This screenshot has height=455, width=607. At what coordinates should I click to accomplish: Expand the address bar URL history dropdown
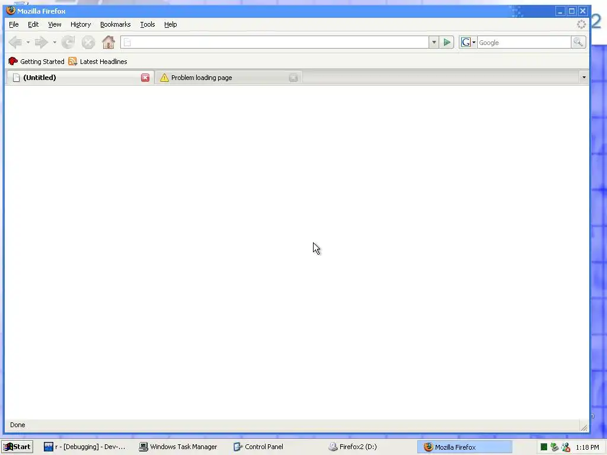(x=434, y=42)
